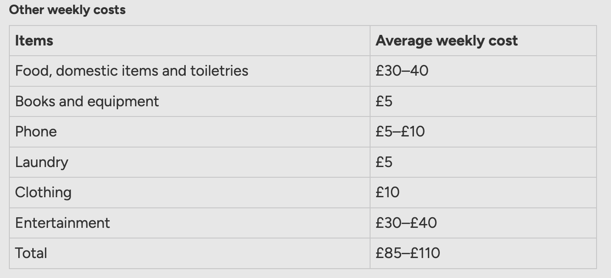Click the £5 cost for books and equipment
This screenshot has height=278, width=611.
pos(384,101)
